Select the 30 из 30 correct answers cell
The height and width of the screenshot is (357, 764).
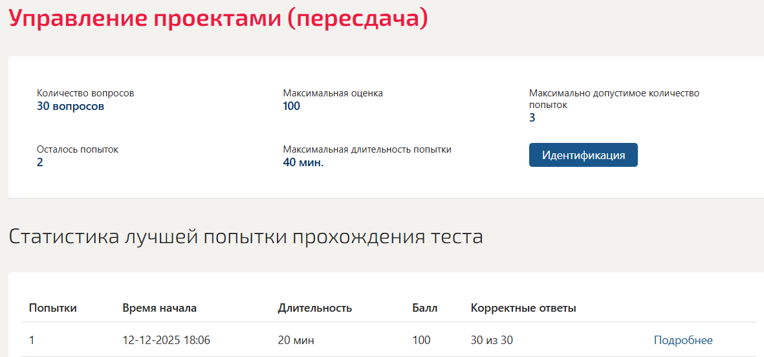pos(492,340)
